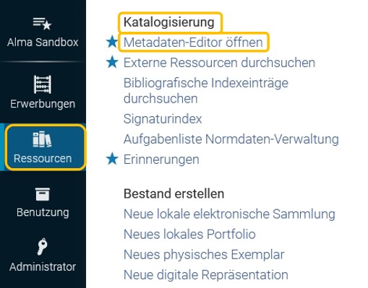Open the Erinnerungen link
The height and width of the screenshot is (288, 368).
(x=161, y=160)
